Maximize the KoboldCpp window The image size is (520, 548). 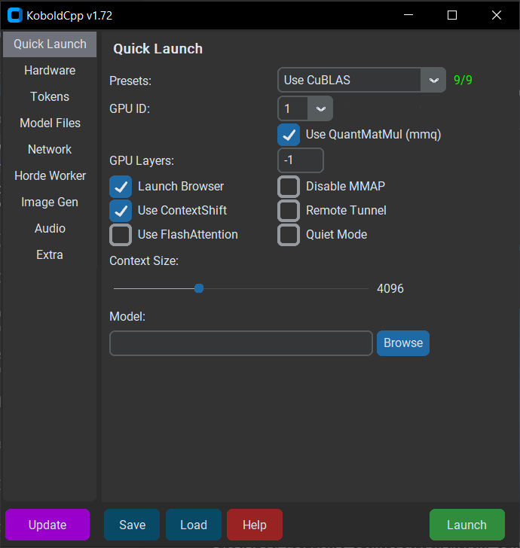click(x=452, y=15)
